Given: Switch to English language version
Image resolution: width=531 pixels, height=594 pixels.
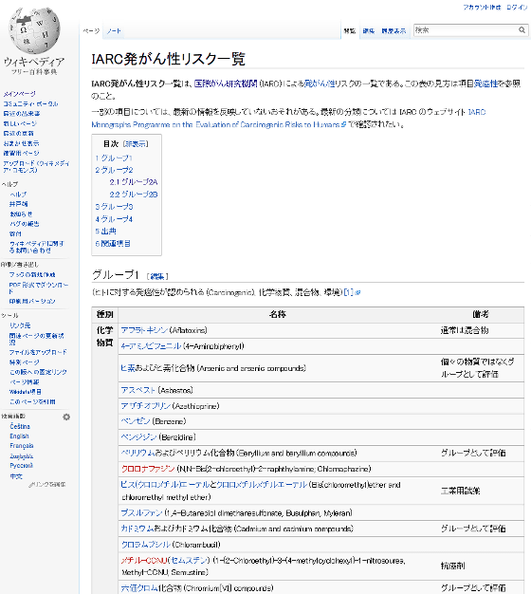Looking at the screenshot, I should (19, 436).
